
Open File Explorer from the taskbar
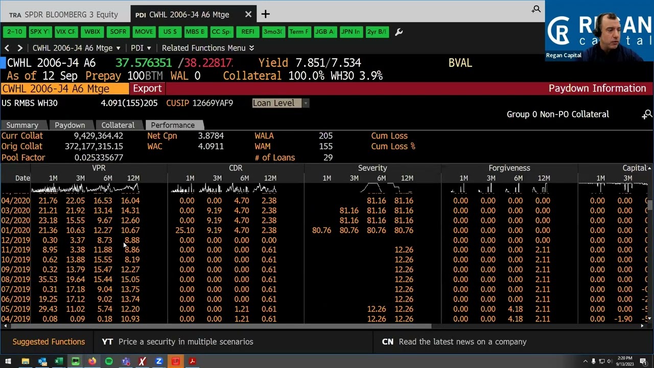(x=25, y=362)
